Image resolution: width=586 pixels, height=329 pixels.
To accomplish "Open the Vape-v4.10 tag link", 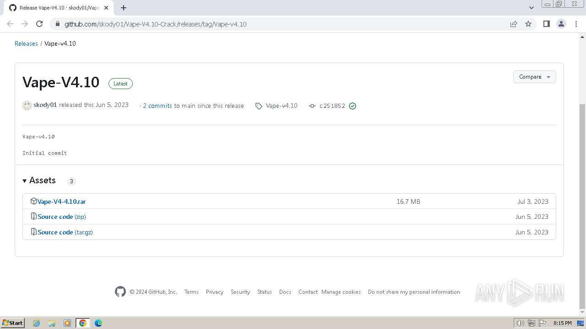I will click(282, 106).
